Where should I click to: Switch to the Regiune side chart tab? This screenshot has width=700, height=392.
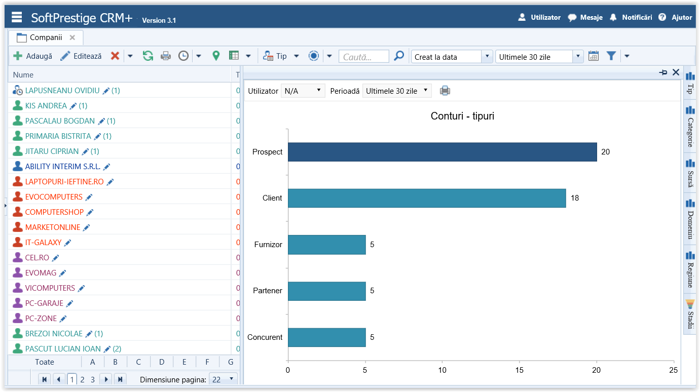point(690,269)
